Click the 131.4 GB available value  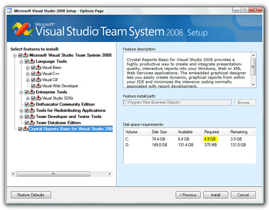186,145
